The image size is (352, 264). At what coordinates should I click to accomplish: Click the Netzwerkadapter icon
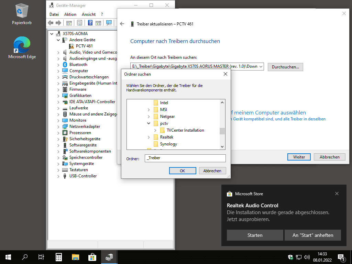pos(65,126)
